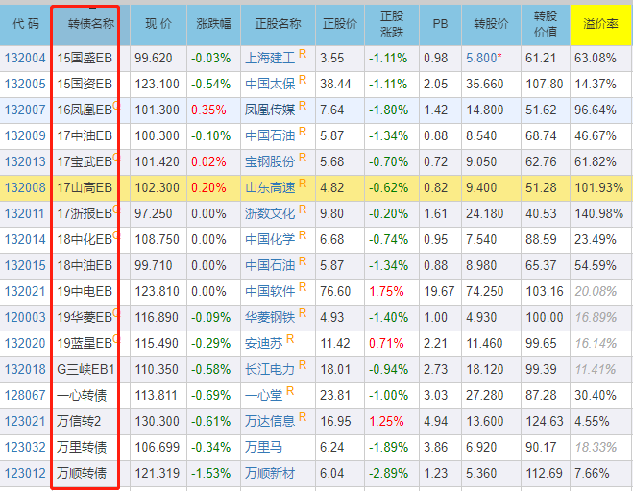The width and height of the screenshot is (633, 491).
Task: Click the R icon beside 中国软件
Action: click(303, 287)
